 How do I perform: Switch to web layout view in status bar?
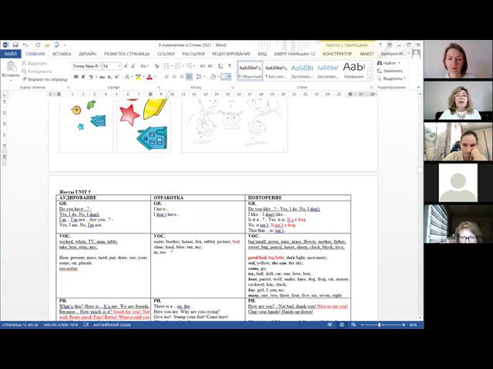coord(354,324)
